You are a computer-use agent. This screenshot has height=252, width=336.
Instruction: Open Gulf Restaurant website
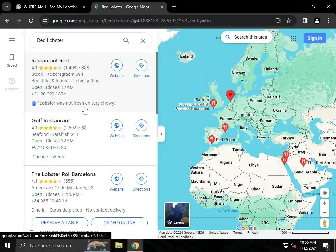[116, 129]
